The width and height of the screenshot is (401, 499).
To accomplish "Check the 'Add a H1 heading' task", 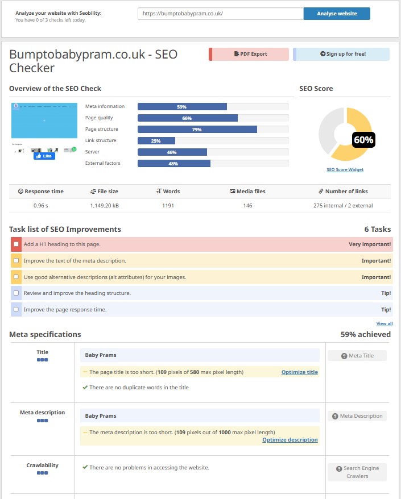I will (x=16, y=244).
